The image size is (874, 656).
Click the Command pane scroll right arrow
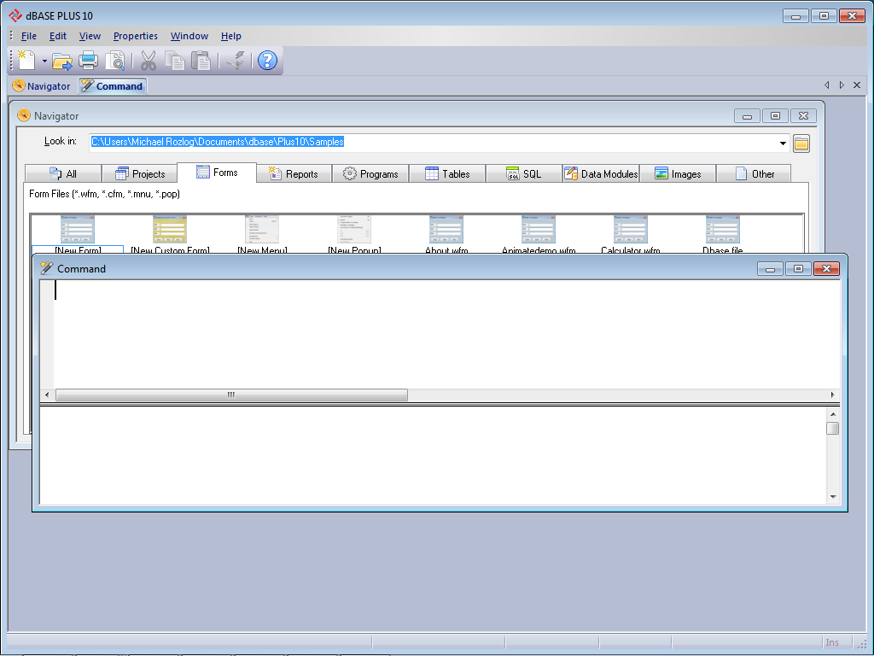[x=833, y=395]
